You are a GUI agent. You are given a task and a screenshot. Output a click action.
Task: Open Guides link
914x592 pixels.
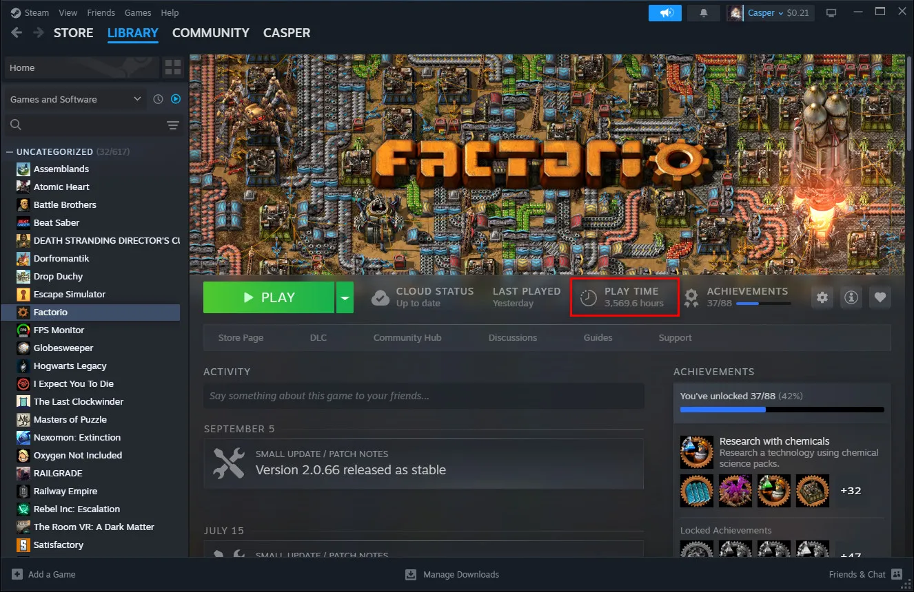(x=598, y=337)
